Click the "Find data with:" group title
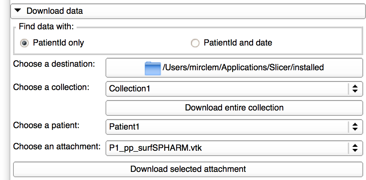Viewport: 366px width, 180px height. pos(46,26)
